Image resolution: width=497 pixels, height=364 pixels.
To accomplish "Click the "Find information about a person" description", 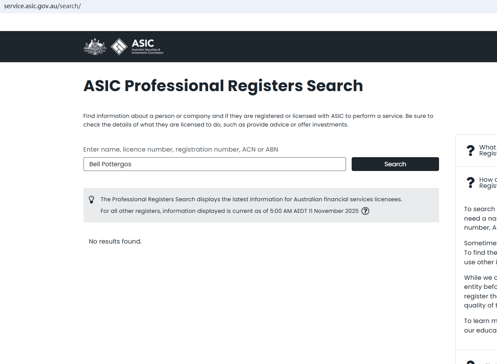I will point(258,120).
